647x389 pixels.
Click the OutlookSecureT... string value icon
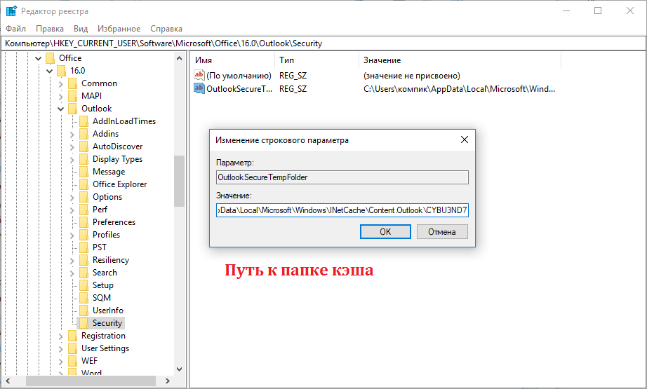(x=199, y=88)
